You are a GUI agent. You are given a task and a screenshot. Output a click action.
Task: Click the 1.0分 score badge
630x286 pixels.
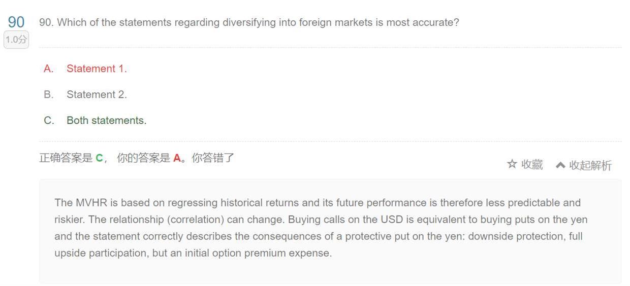coord(16,40)
